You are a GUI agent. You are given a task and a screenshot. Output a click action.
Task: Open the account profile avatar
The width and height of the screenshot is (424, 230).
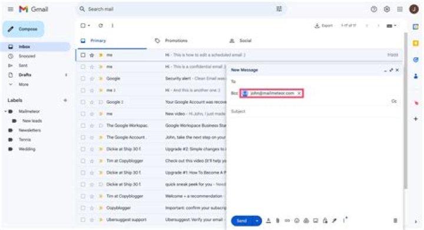414,9
